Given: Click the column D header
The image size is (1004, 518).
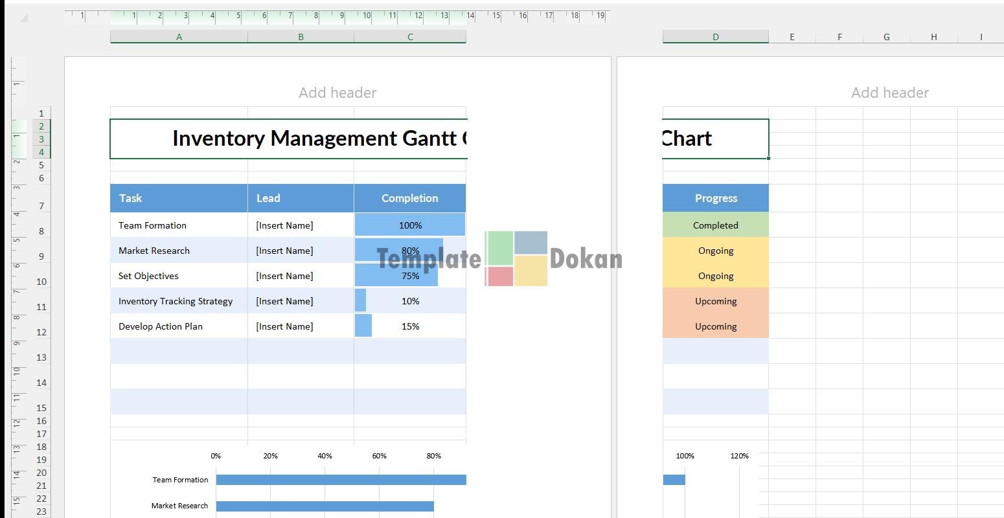Looking at the screenshot, I should point(715,37).
